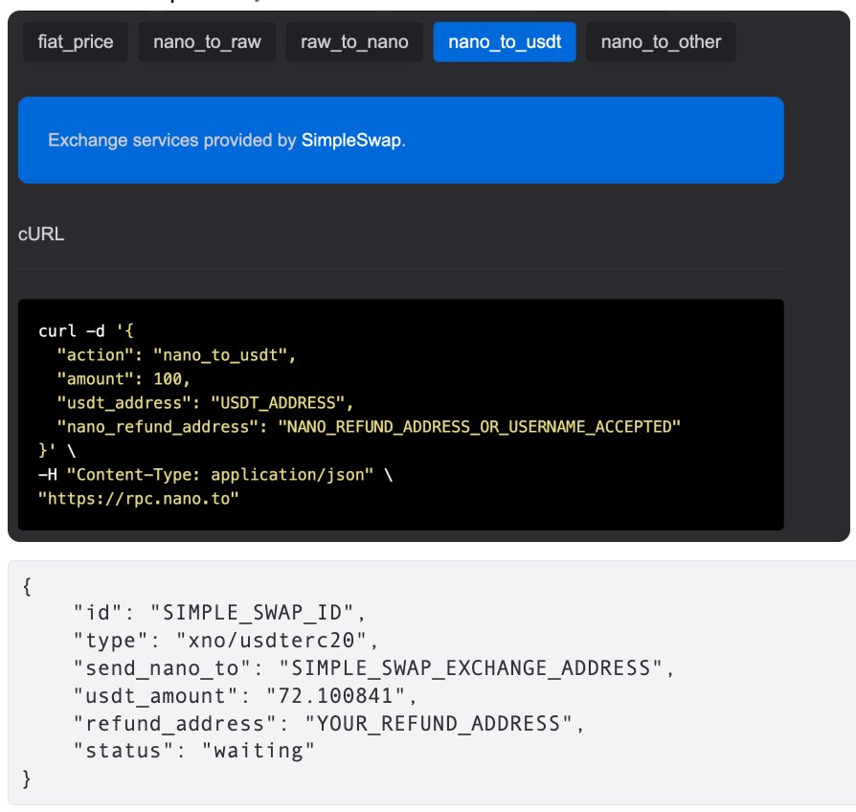Screen dimensions: 856x812
Task: Click the curl -d command line
Action: [86, 331]
